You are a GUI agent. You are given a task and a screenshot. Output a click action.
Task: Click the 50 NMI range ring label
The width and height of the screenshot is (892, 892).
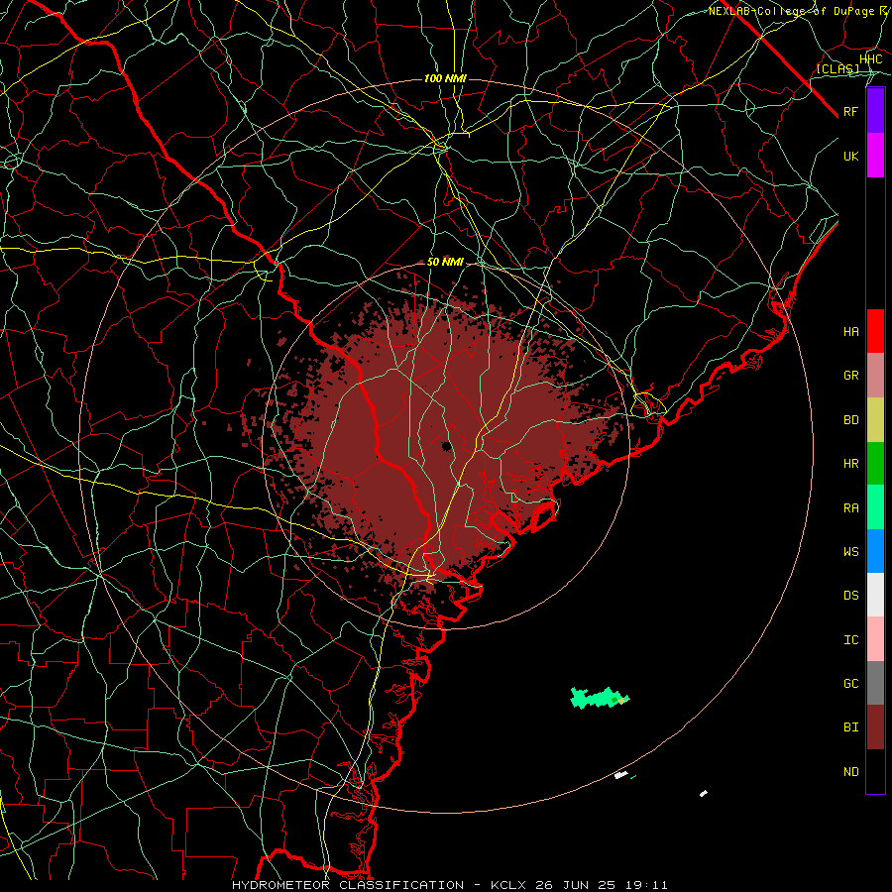click(445, 263)
